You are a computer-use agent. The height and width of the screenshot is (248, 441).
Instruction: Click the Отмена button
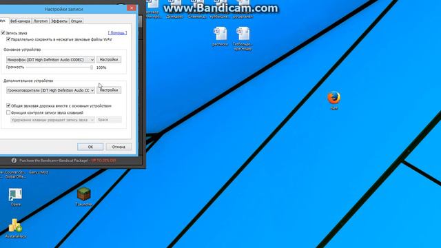(119, 147)
